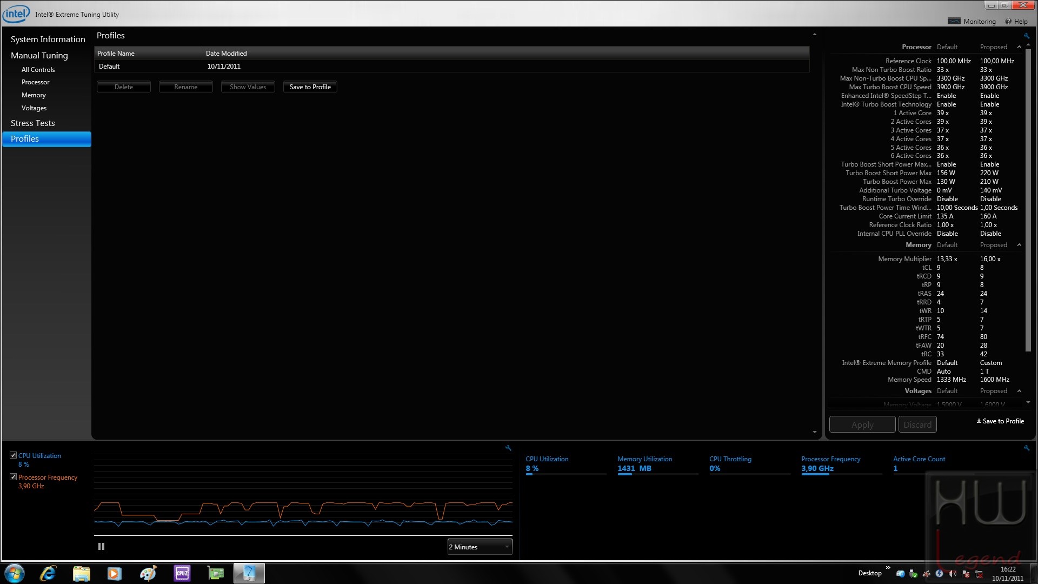Click the network tray icon
This screenshot has height=584, width=1038.
(979, 574)
